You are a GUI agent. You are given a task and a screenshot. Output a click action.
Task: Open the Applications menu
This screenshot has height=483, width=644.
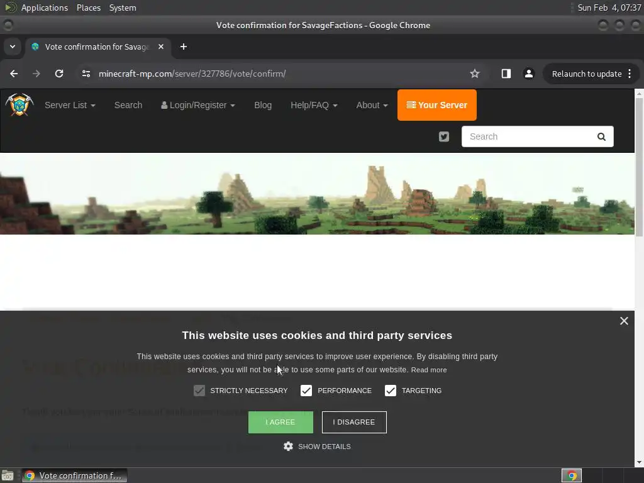45,8
